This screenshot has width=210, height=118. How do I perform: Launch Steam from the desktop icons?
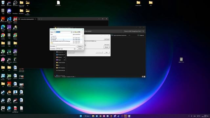pos(3,92)
